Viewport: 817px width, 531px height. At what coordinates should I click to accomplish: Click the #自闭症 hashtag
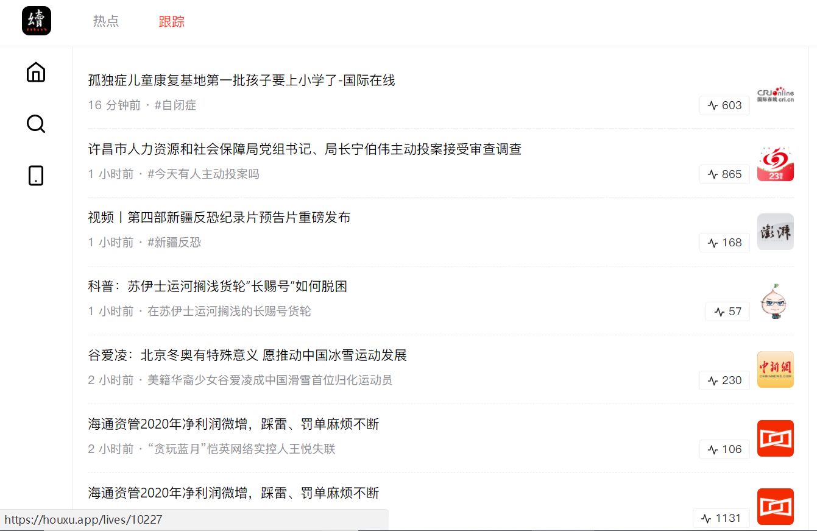pyautogui.click(x=174, y=105)
